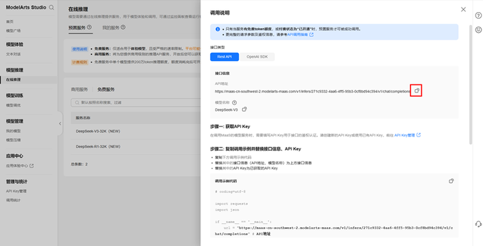Click the info icon in blue notice
This screenshot has width=483, height=246.
(x=218, y=29)
